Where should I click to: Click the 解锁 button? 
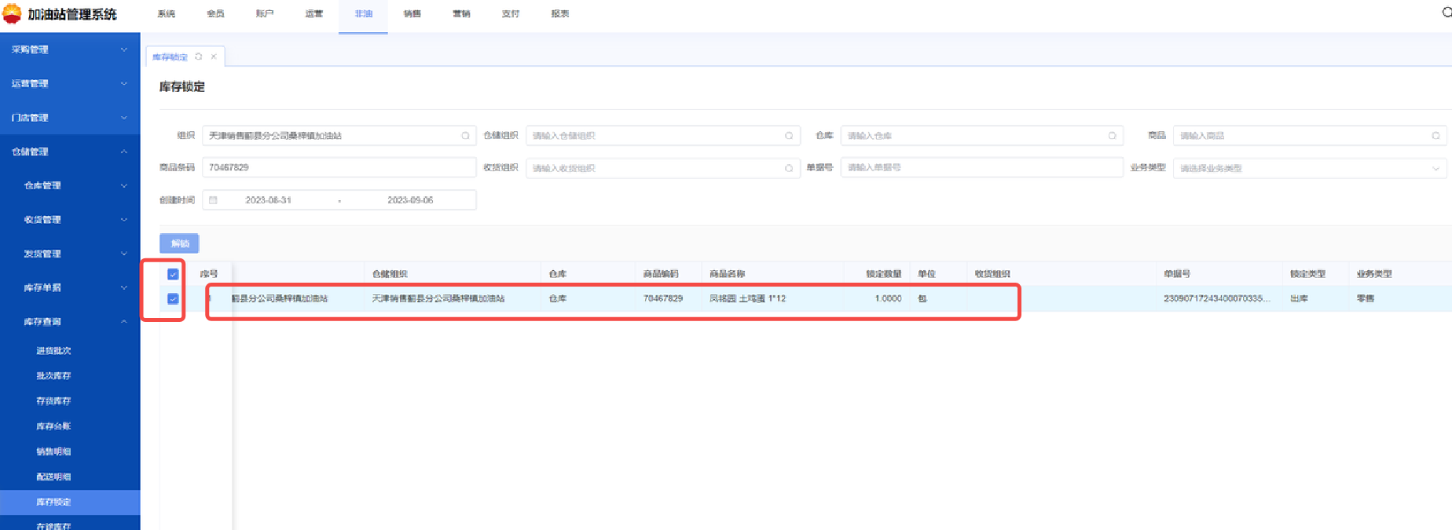tap(179, 243)
